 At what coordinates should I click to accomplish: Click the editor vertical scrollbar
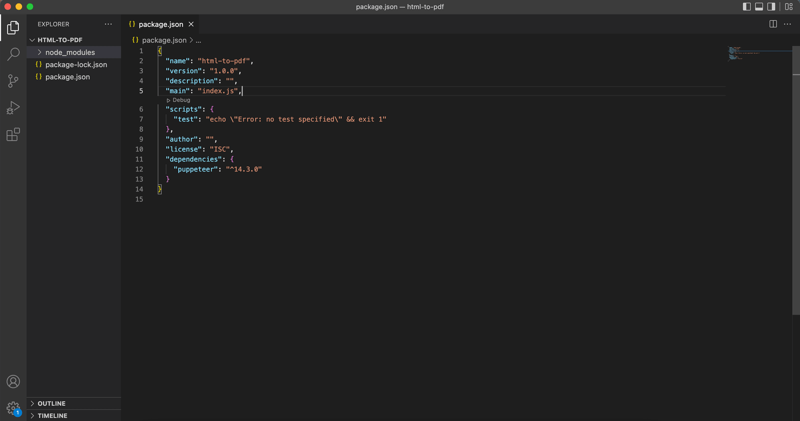pyautogui.click(x=796, y=180)
